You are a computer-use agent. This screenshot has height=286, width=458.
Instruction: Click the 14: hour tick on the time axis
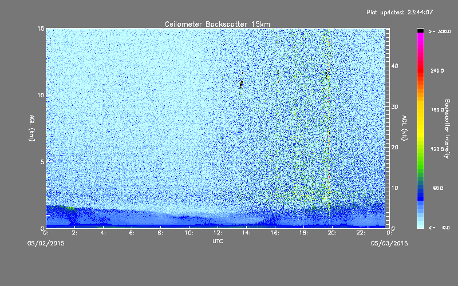247,233
